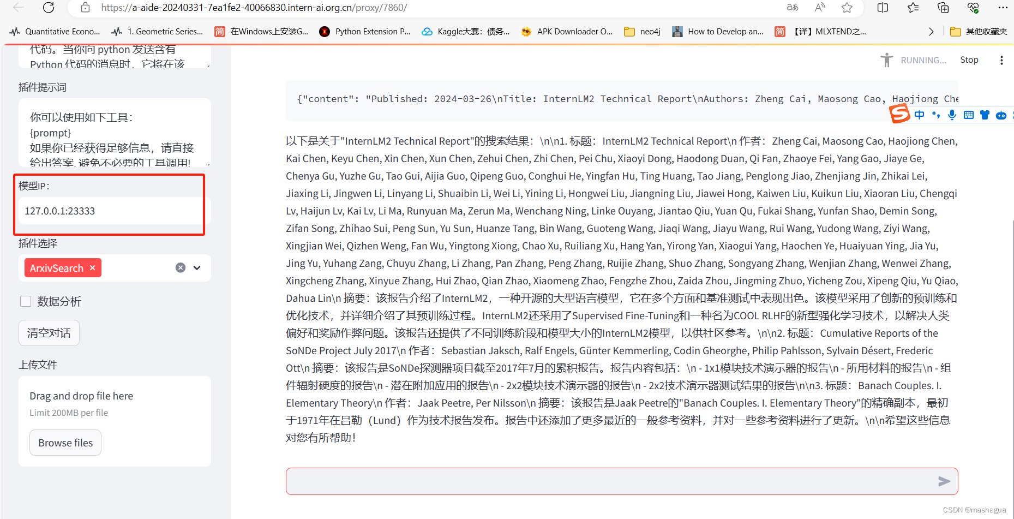Open the Sogou soft keyboard icon
Image resolution: width=1014 pixels, height=519 pixels.
969,115
